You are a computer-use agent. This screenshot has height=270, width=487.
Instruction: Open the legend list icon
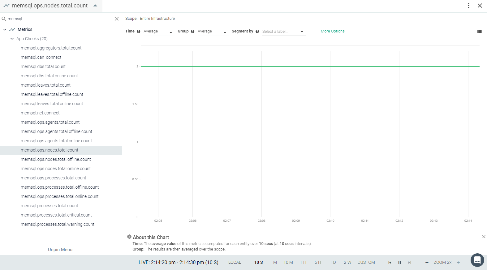click(x=479, y=32)
